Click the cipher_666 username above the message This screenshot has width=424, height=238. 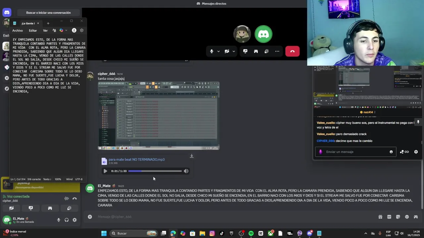tap(106, 74)
